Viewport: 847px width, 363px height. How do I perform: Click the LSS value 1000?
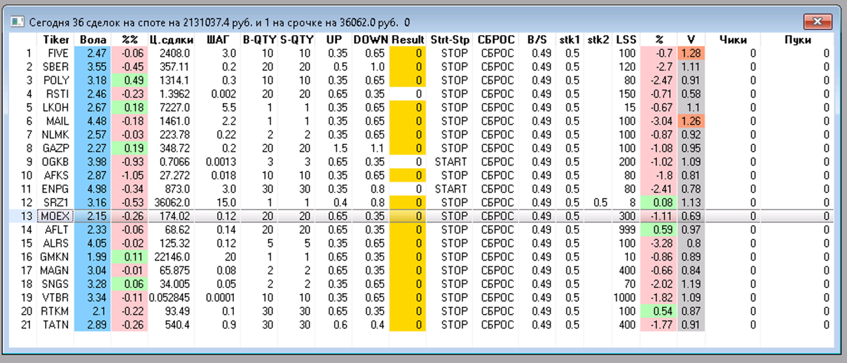click(x=625, y=297)
